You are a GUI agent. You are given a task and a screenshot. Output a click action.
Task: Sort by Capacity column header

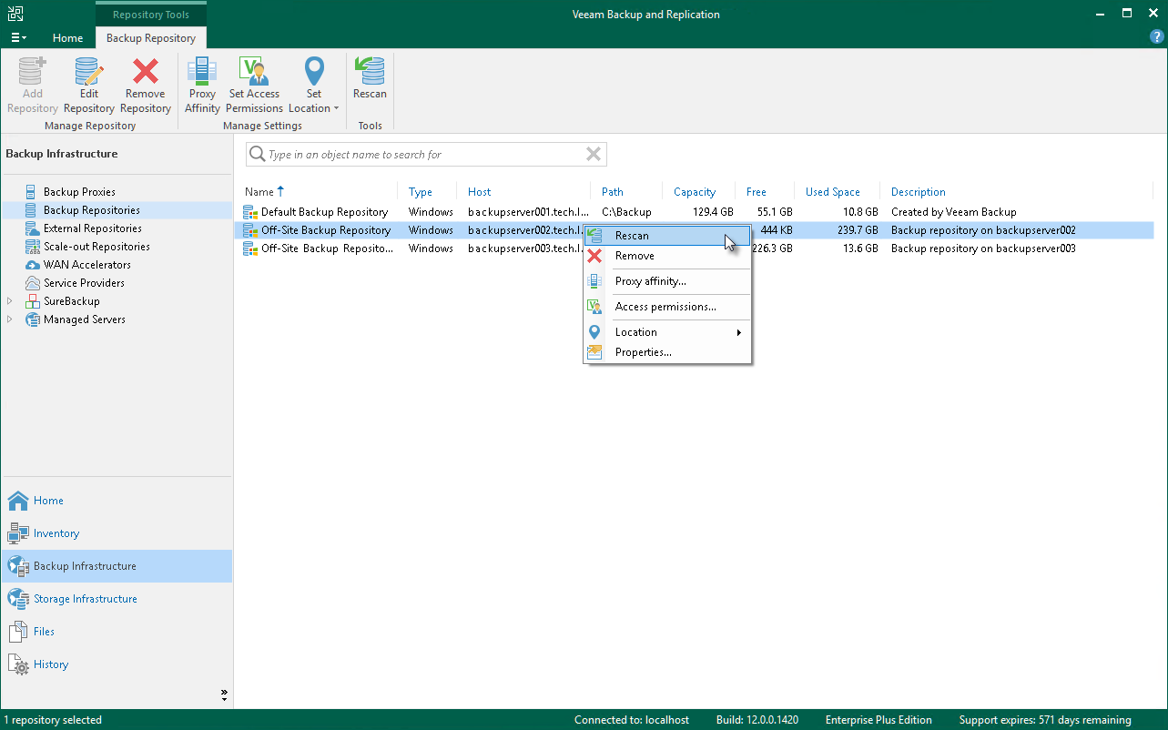(x=695, y=192)
